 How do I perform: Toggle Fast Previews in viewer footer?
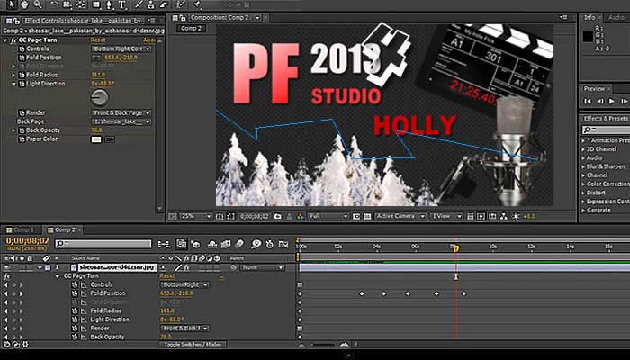coord(481,217)
